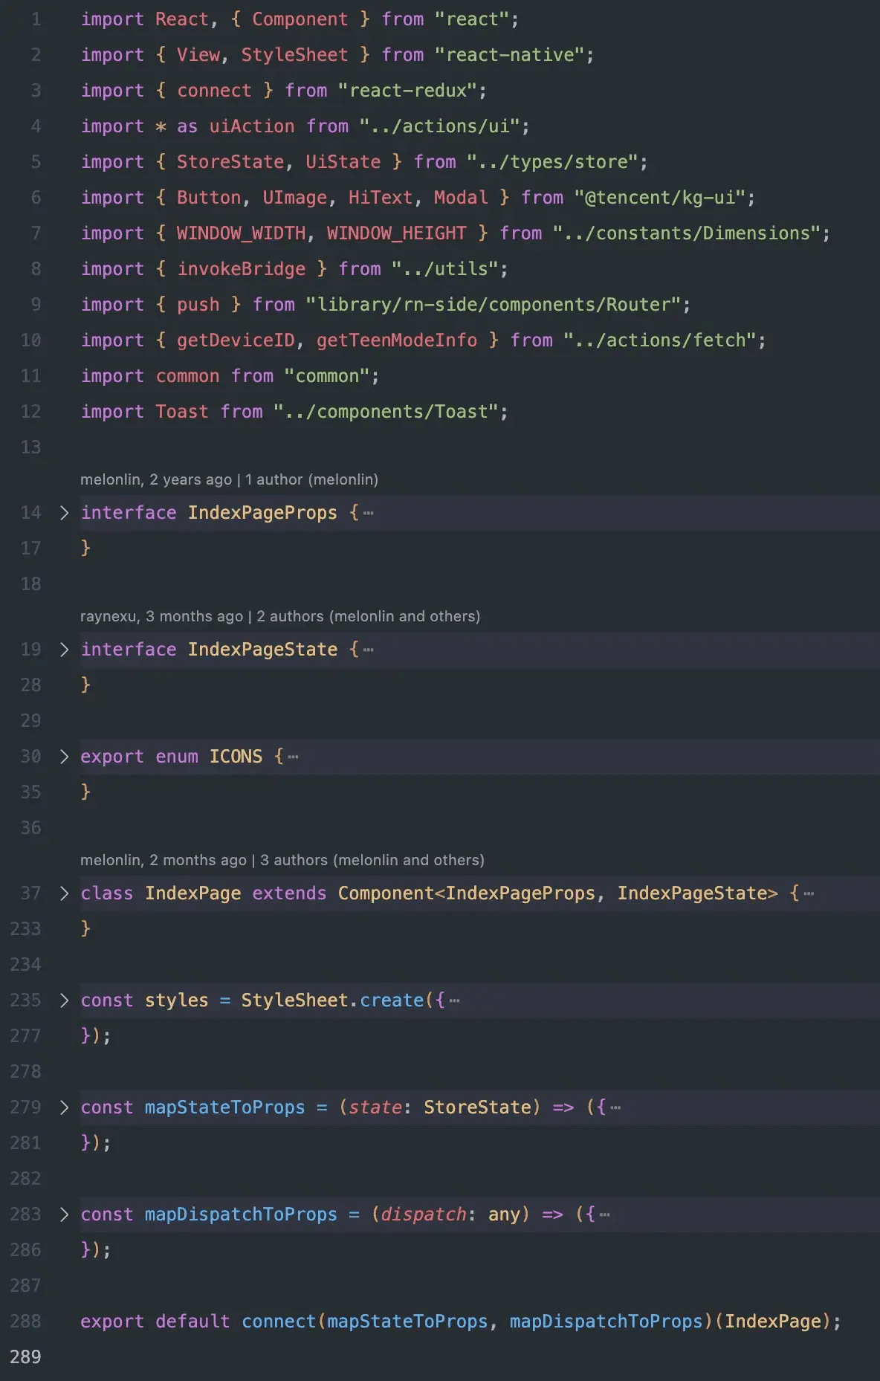880x1381 pixels.
Task: Click the "@tencent/kg-ui" import path
Action: [x=660, y=198]
